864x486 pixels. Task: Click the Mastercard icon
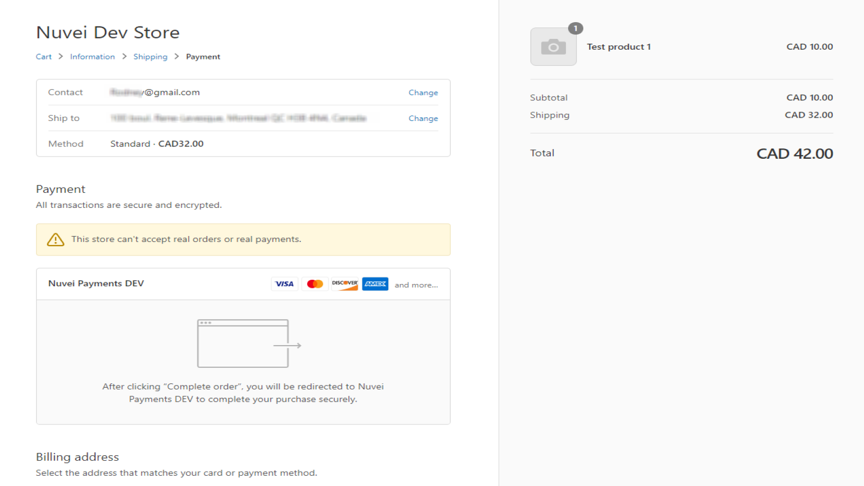coord(315,284)
